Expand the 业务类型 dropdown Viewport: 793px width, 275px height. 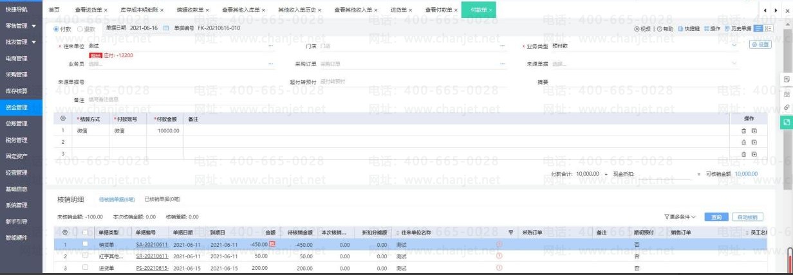734,46
